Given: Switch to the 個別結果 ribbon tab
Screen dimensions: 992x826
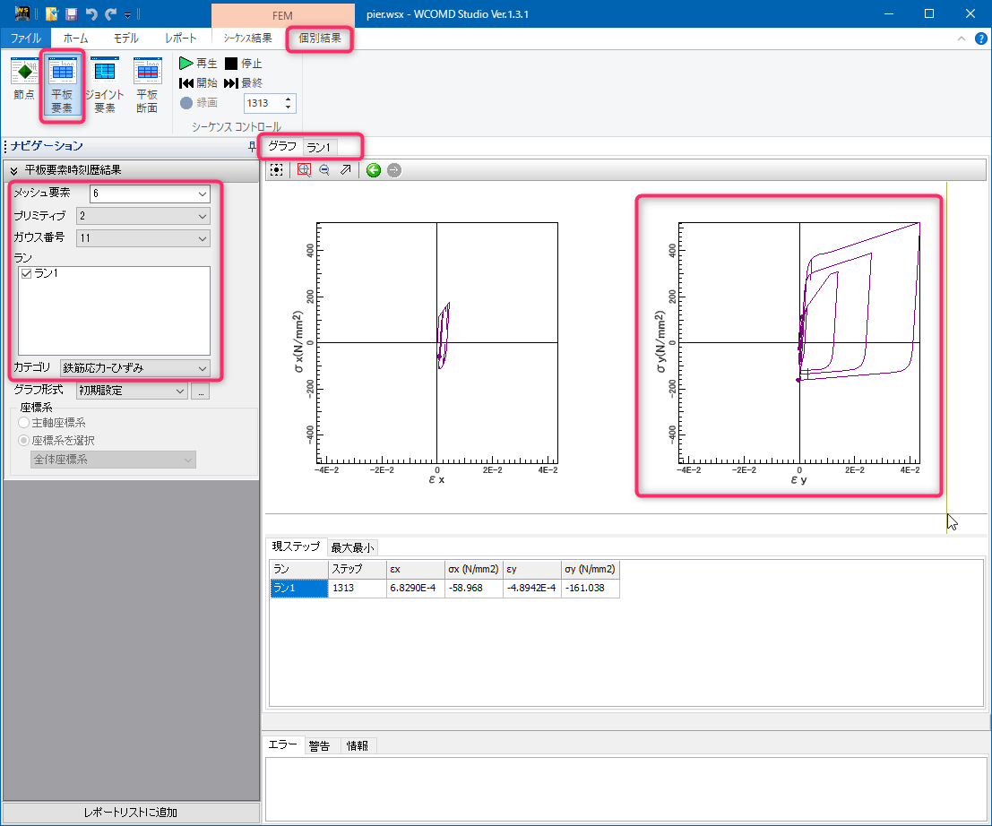Looking at the screenshot, I should [x=320, y=38].
